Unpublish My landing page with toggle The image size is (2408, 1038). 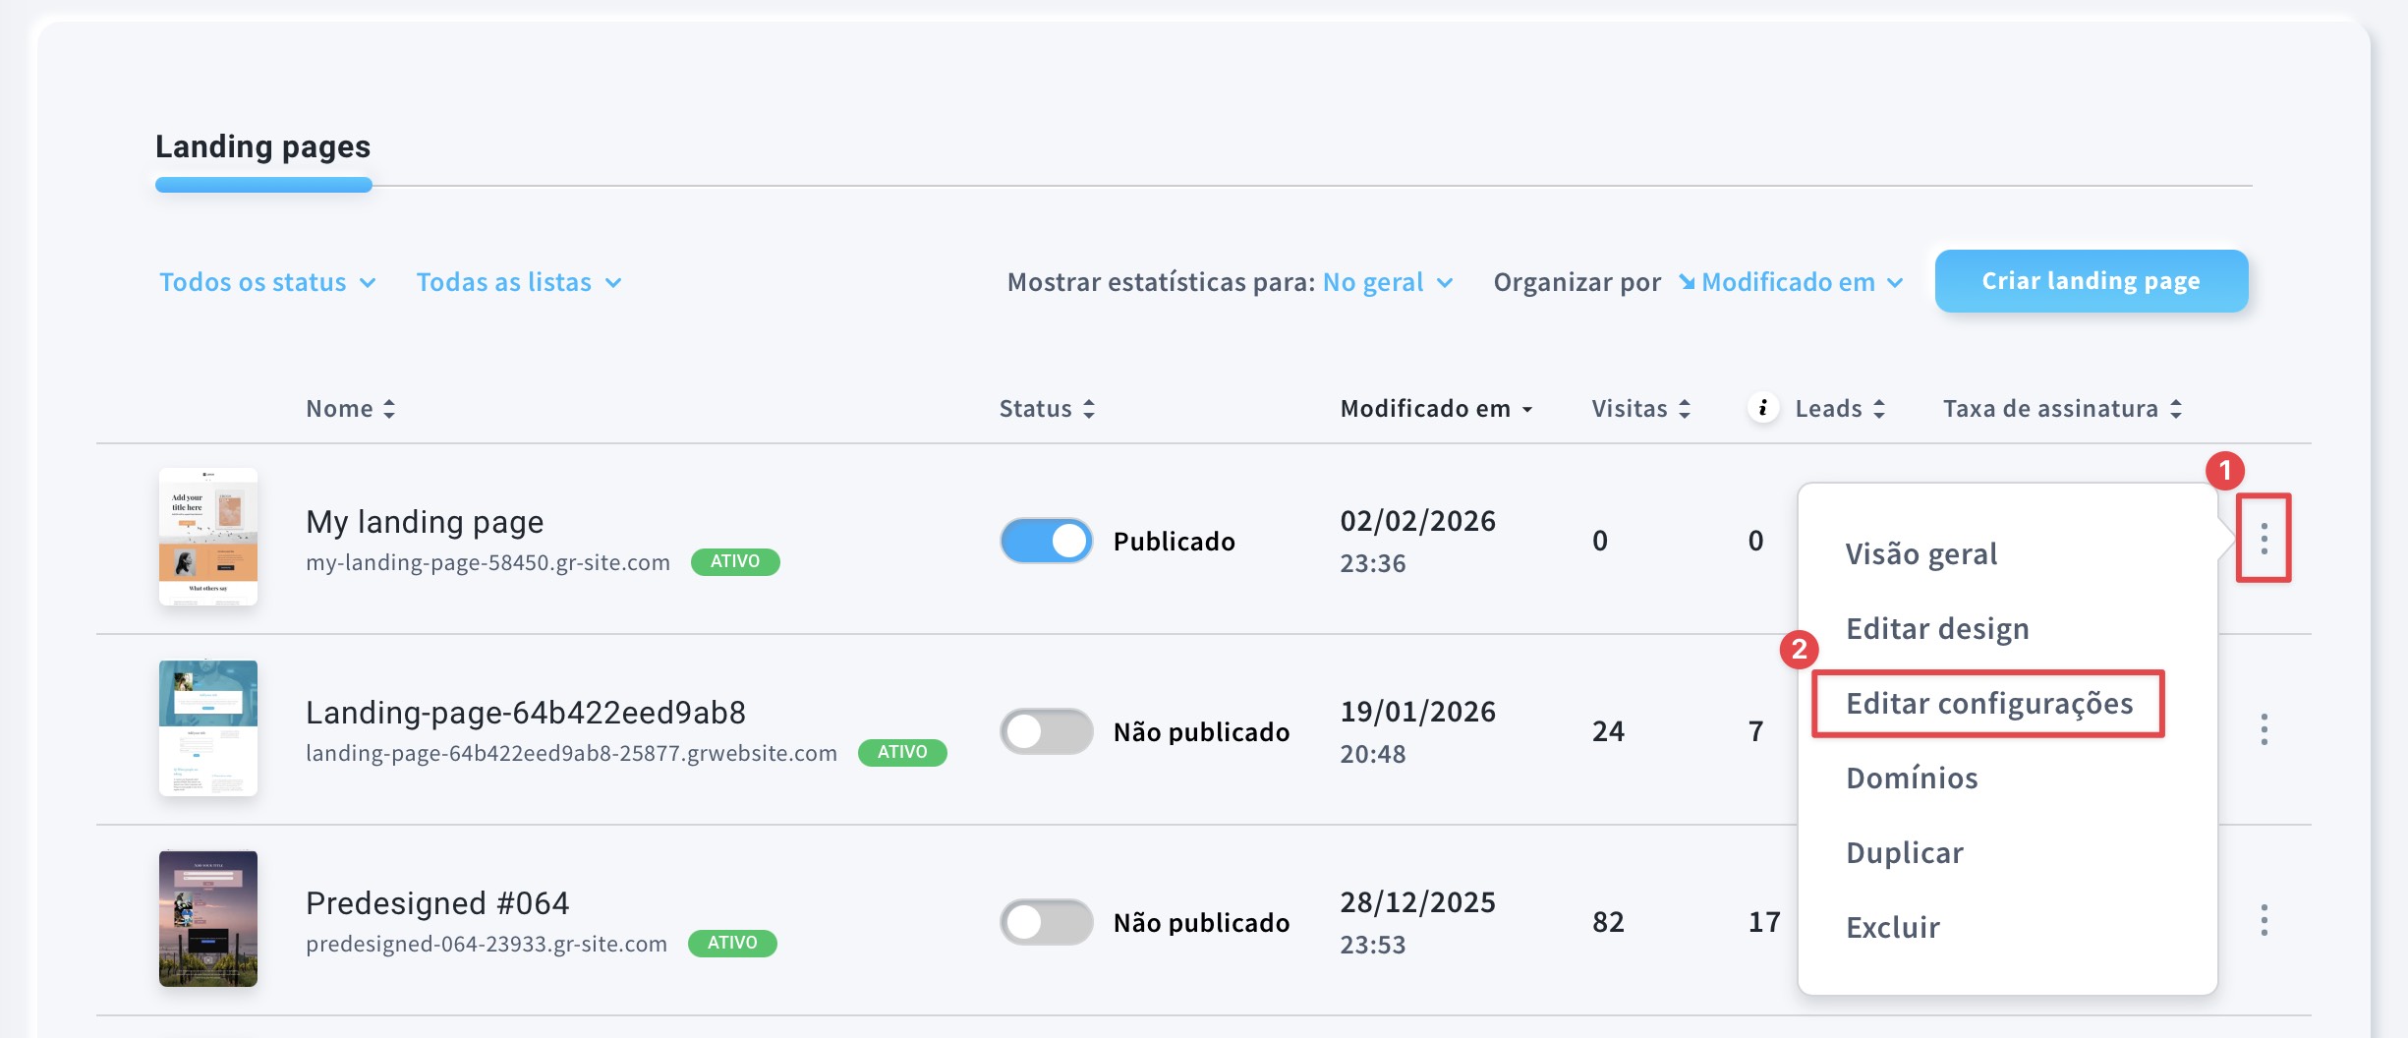(x=1046, y=541)
